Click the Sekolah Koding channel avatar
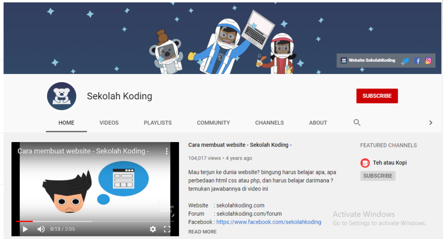The width and height of the screenshot is (443, 239). 61,96
